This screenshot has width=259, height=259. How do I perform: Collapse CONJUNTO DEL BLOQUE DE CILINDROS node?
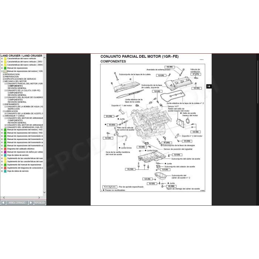coord(6,98)
